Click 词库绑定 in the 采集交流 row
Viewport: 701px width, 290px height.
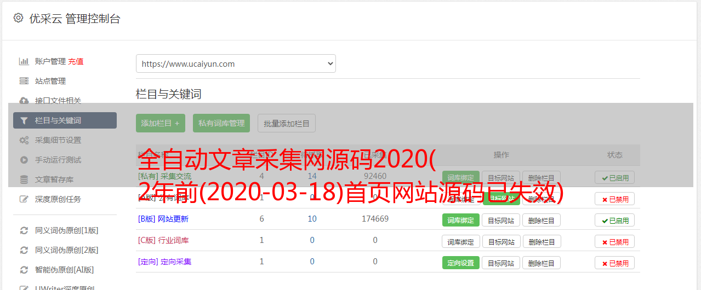461,177
